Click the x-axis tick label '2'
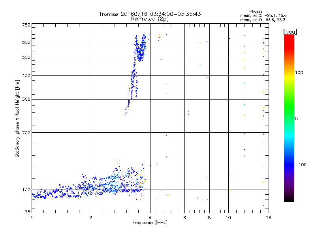This screenshot has height=237, width=316. (x=91, y=218)
